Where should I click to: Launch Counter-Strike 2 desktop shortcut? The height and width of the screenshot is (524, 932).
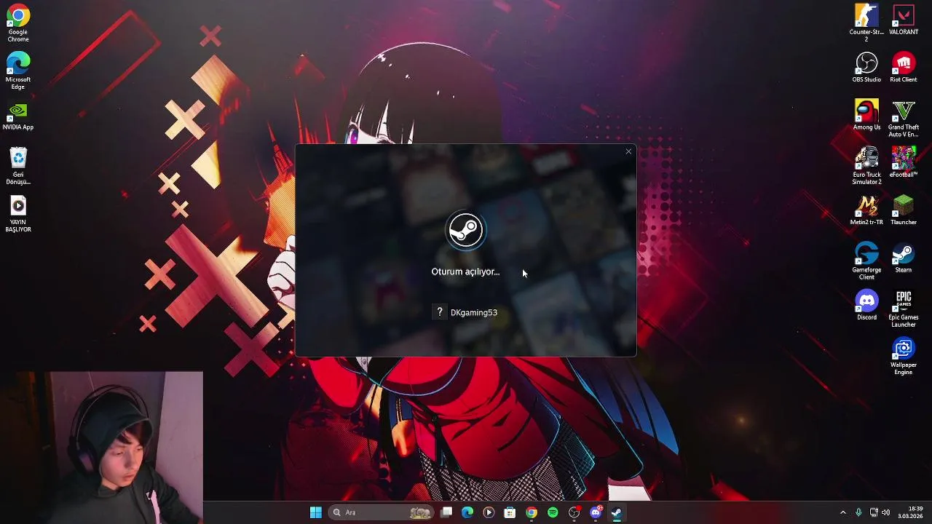(866, 23)
